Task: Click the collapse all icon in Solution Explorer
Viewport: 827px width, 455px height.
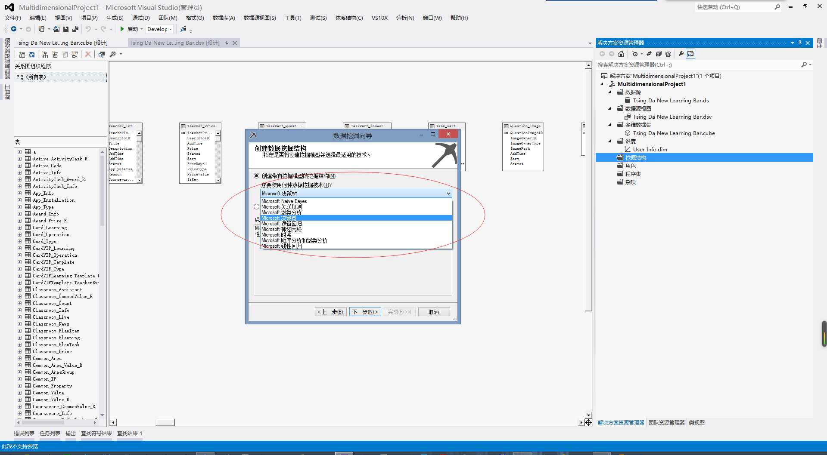Action: 659,54
